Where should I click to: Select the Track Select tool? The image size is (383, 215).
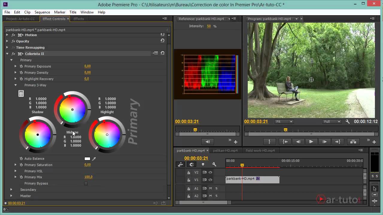[375, 195]
